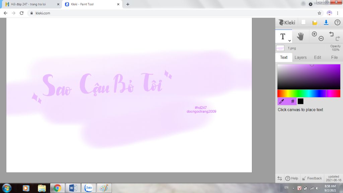This screenshot has height=193, width=343.
Task: Switch to the File tab
Action: point(334,57)
